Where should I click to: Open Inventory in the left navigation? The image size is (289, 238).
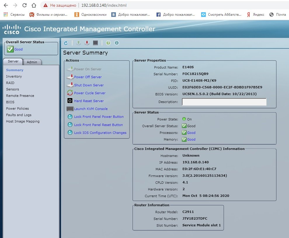[14, 76]
